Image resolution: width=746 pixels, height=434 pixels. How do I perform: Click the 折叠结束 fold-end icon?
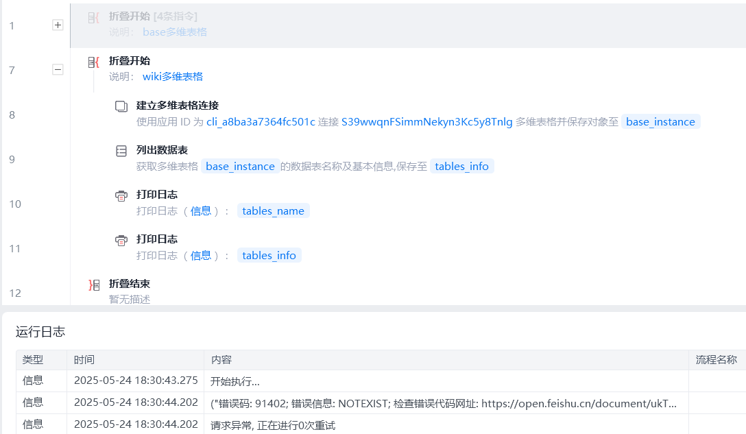point(94,285)
